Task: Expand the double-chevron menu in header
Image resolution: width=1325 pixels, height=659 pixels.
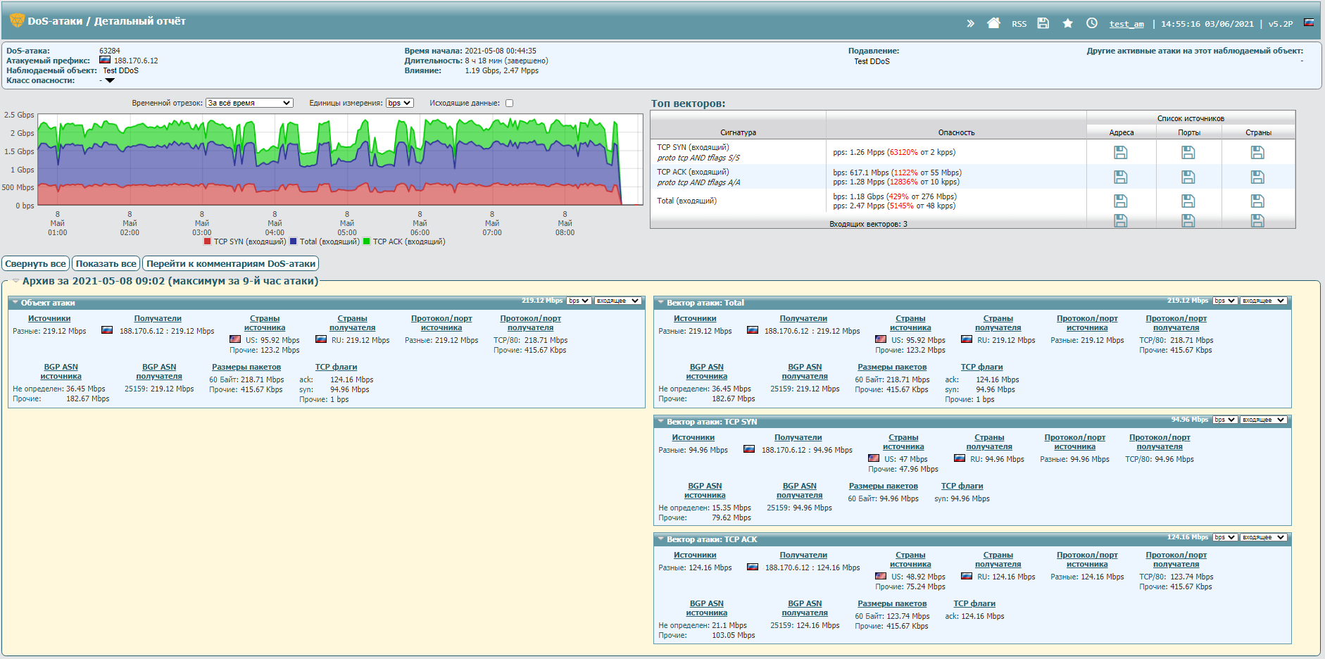Action: 970,23
